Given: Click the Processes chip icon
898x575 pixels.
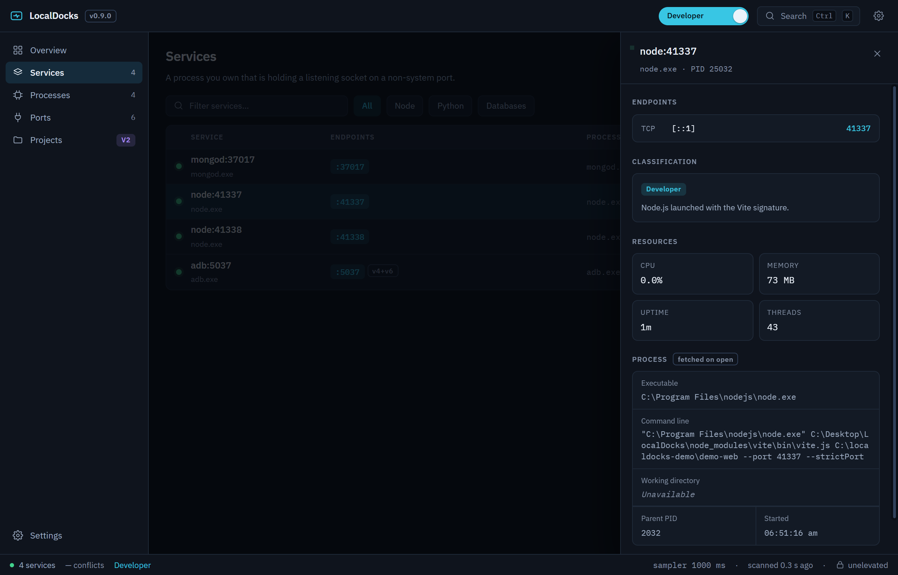Looking at the screenshot, I should point(18,95).
